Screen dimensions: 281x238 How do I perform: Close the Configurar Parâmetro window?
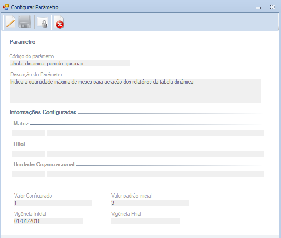272,7
